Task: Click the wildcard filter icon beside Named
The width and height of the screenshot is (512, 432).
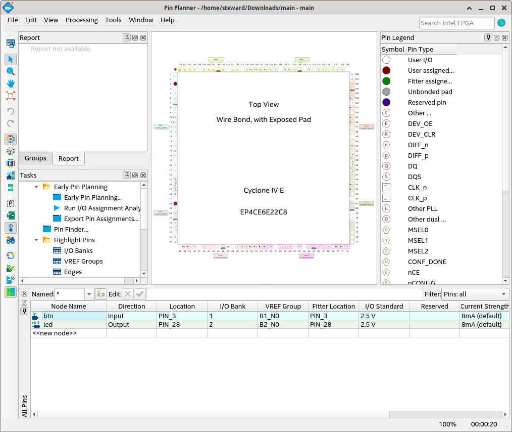Action: point(101,294)
